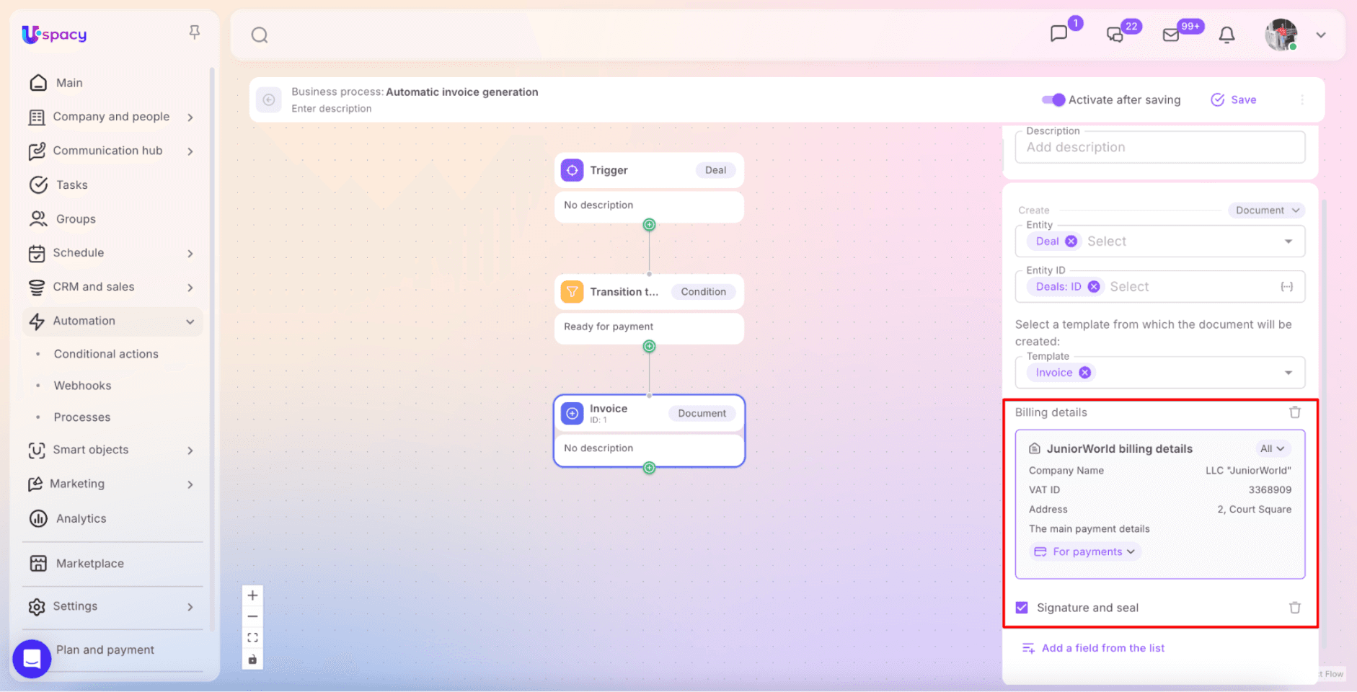The width and height of the screenshot is (1357, 692).
Task: Expand the profile menu chevron
Action: click(1321, 35)
